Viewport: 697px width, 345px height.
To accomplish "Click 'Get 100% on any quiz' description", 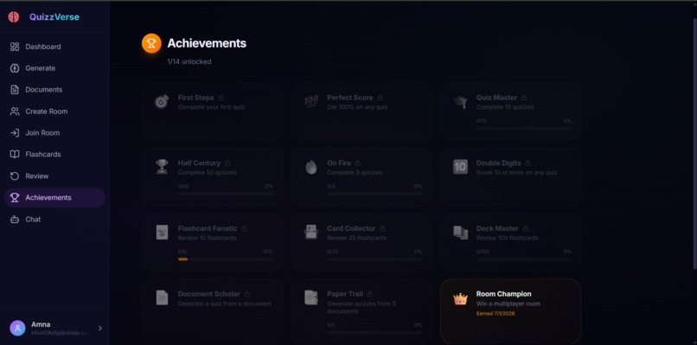I will click(357, 107).
